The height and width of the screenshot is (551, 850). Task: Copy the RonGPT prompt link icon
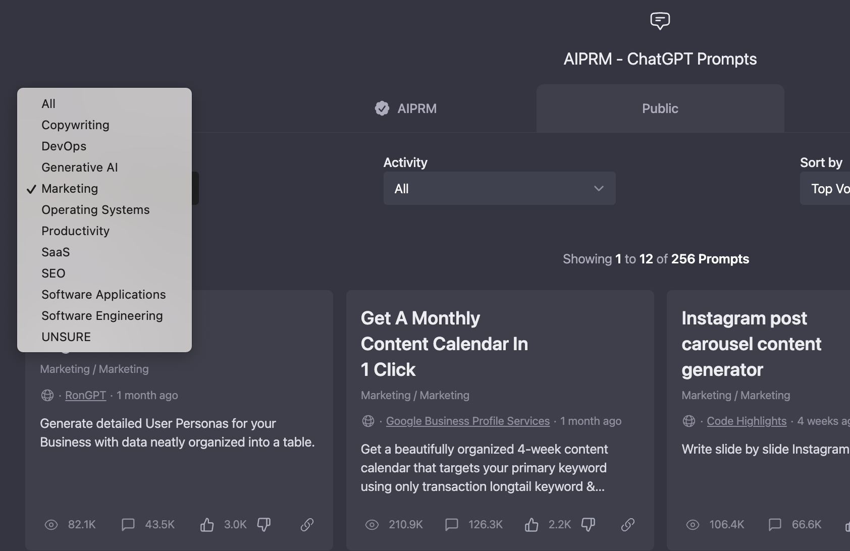[x=307, y=525]
